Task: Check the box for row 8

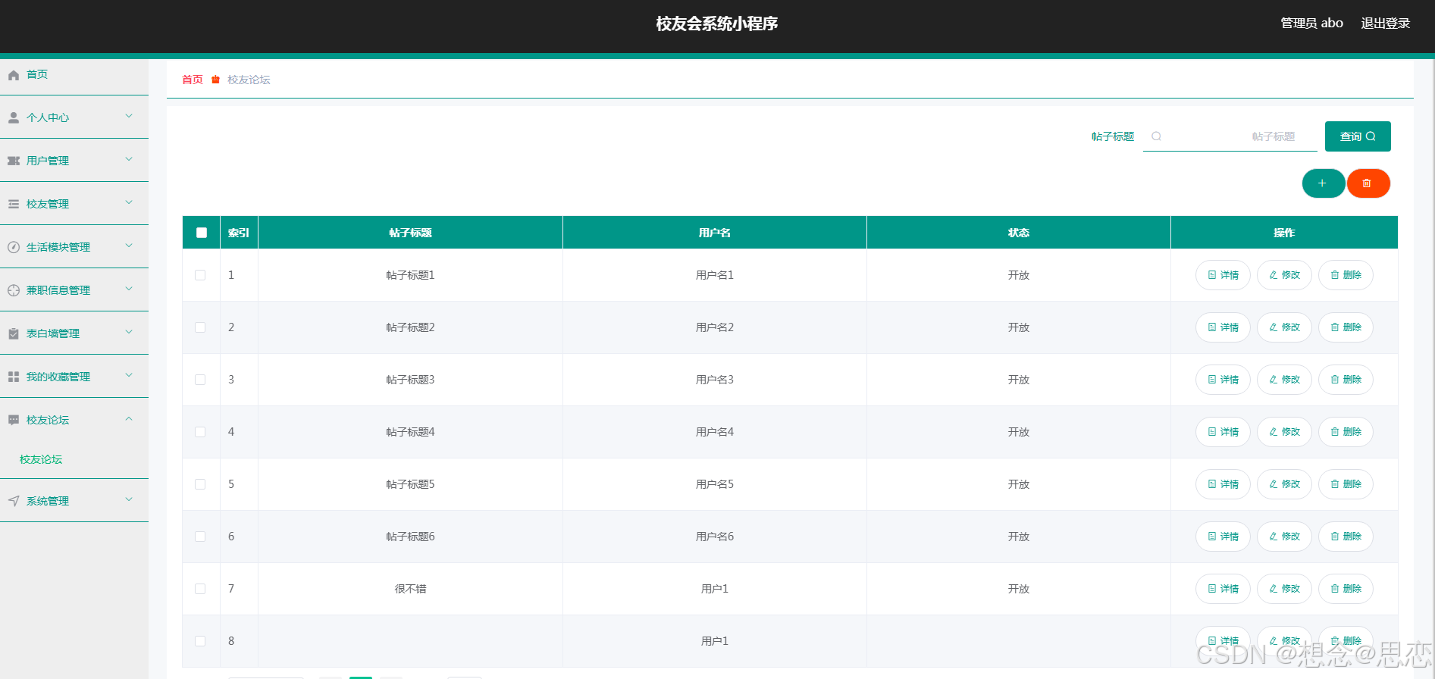Action: [200, 641]
